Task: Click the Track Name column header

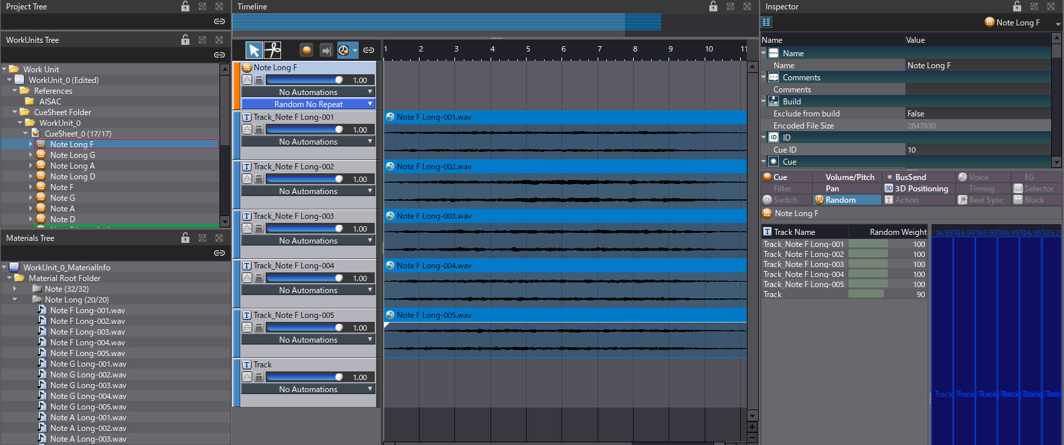Action: coord(794,232)
